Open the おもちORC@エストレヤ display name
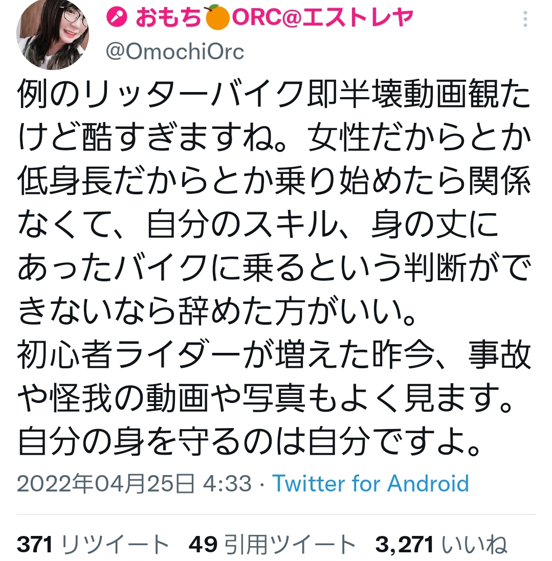This screenshot has height=561, width=552. 260,17
